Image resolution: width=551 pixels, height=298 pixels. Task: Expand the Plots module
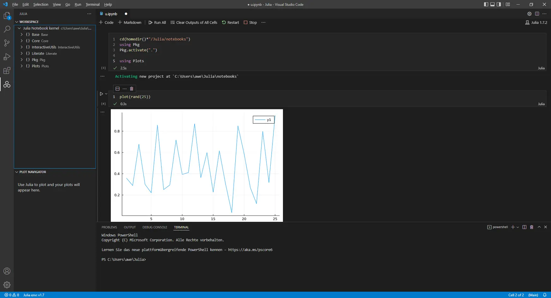(x=22, y=66)
